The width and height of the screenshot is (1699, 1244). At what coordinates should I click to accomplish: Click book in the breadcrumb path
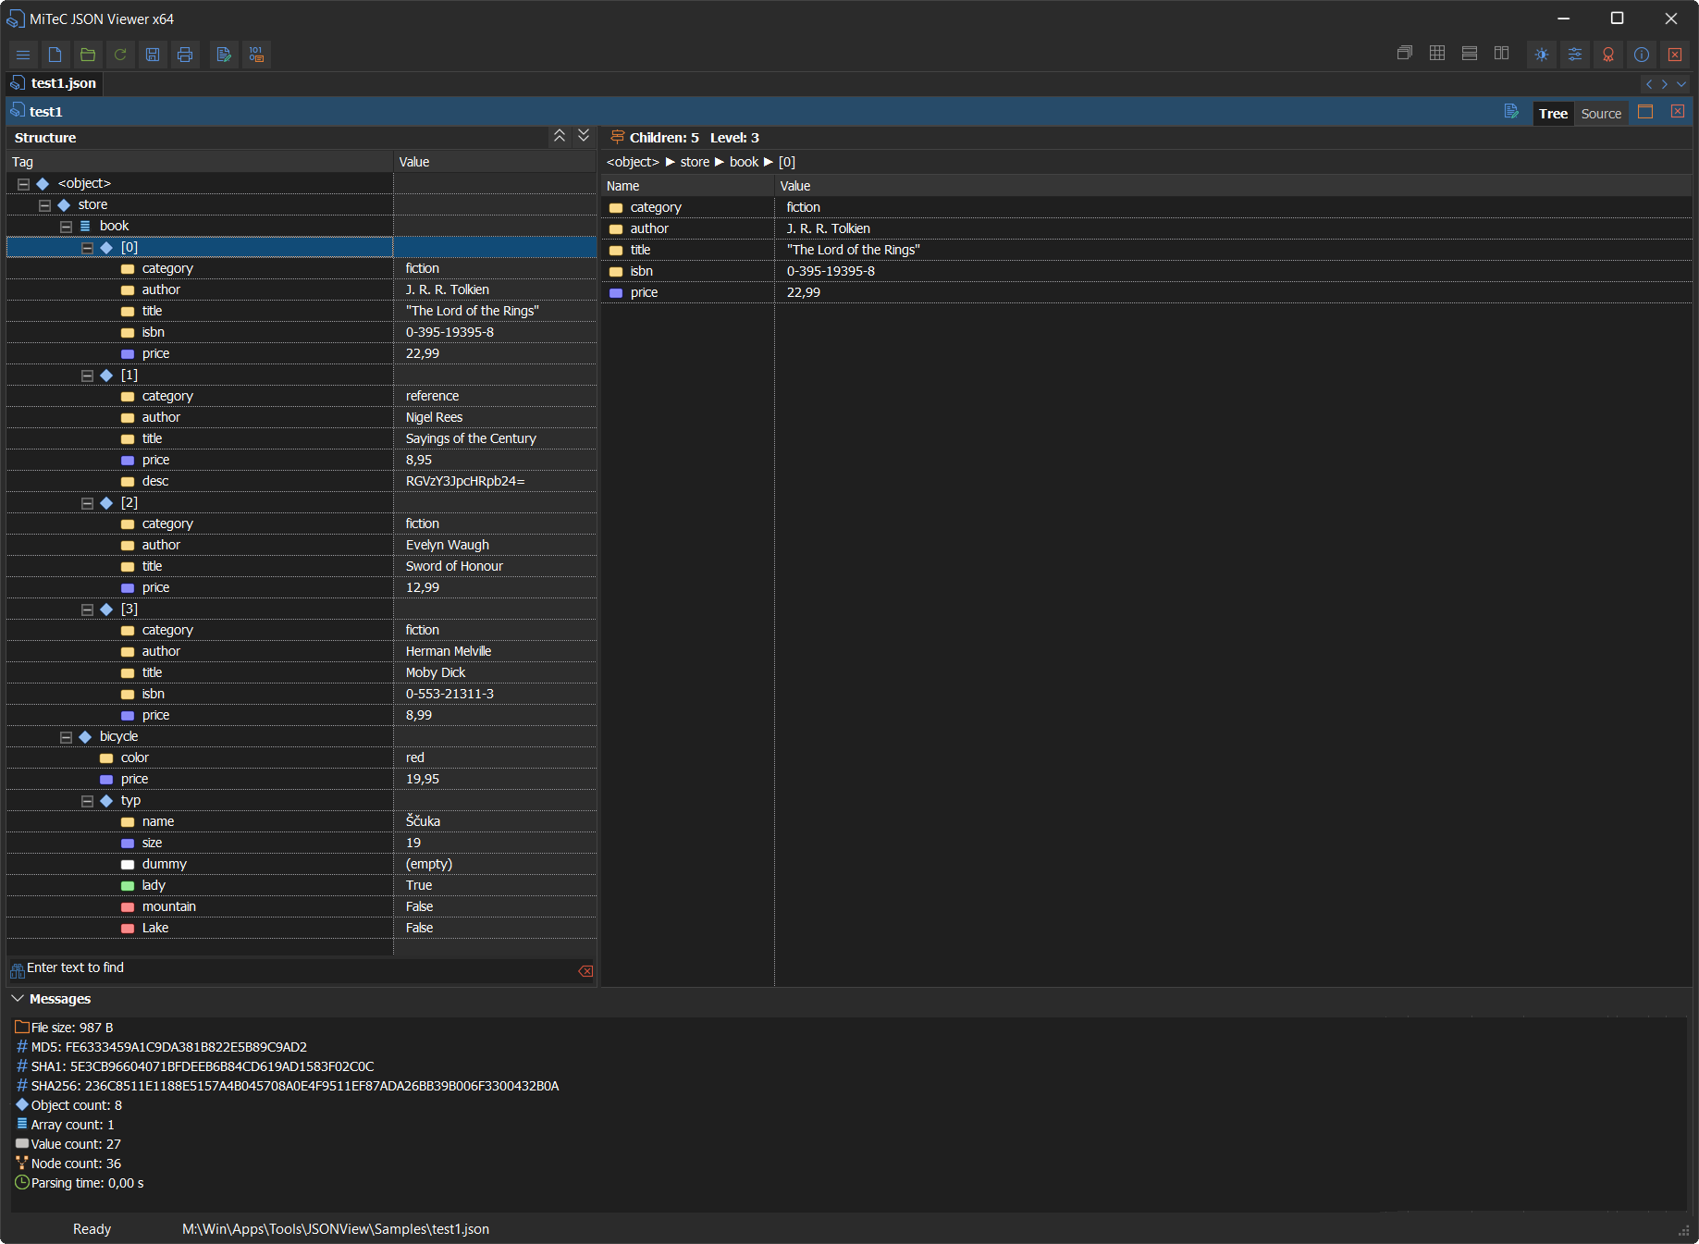click(x=744, y=162)
